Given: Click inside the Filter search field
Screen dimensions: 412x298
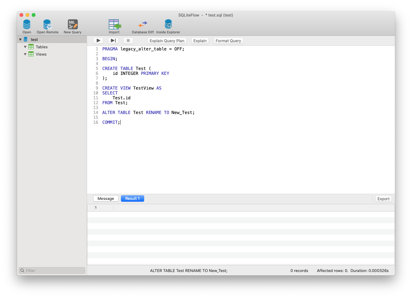Looking at the screenshot, I should (x=52, y=270).
